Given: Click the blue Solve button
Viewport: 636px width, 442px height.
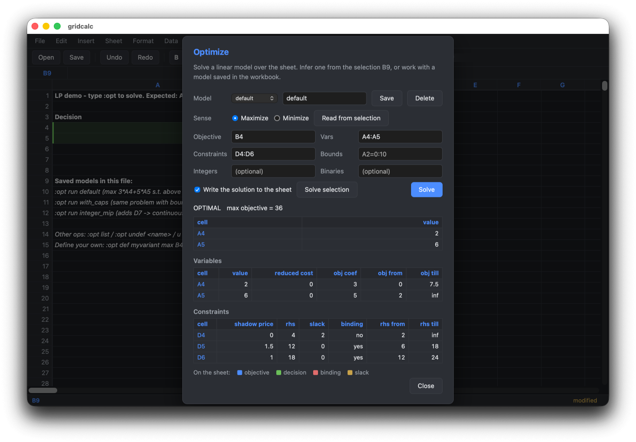Looking at the screenshot, I should pyautogui.click(x=427, y=189).
